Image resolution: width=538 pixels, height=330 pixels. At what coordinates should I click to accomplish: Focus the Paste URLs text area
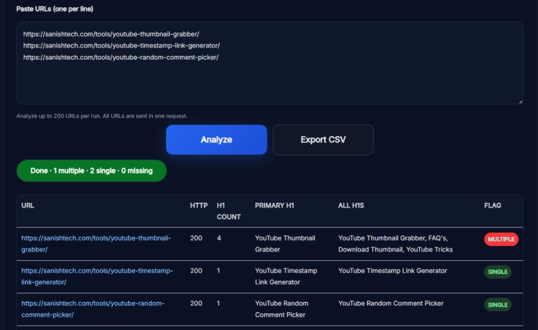coord(269,78)
